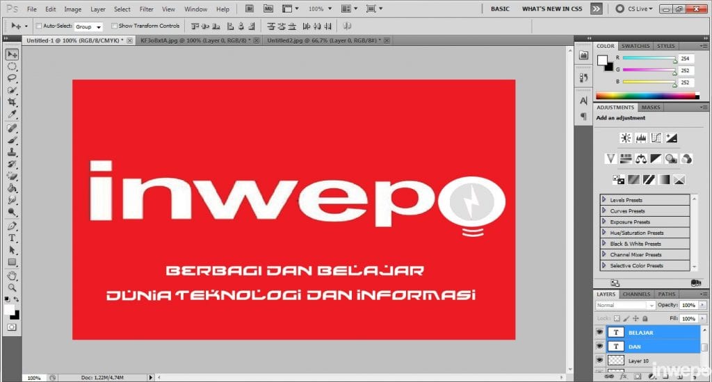Select the Path Selection tool
712x382 pixels.
[12, 250]
